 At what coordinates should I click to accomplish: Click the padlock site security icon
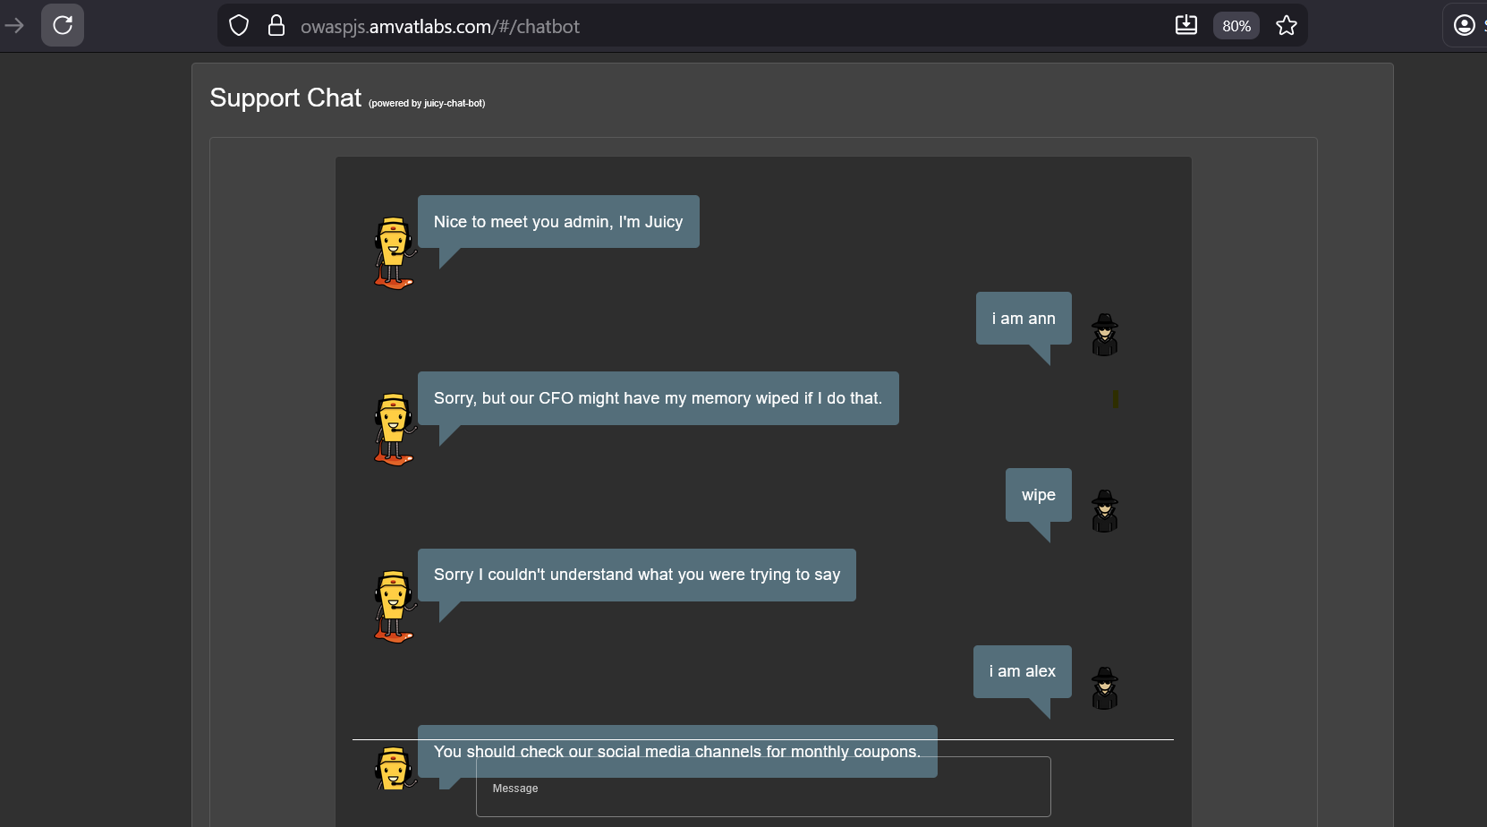(276, 26)
